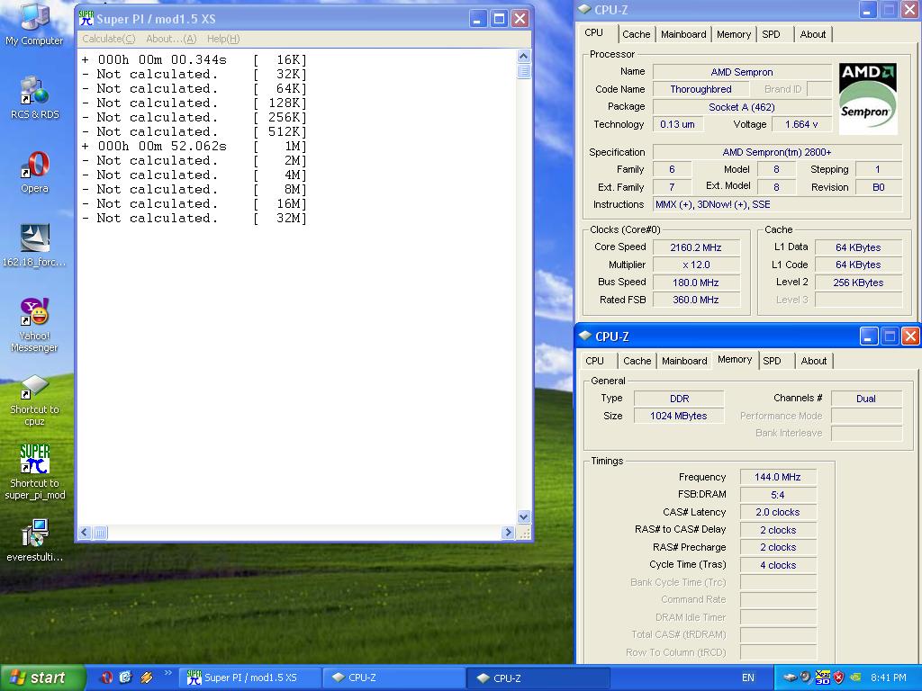Viewport: 922px width, 691px height.
Task: Select the everestulti... desktop icon
Action: click(x=34, y=541)
